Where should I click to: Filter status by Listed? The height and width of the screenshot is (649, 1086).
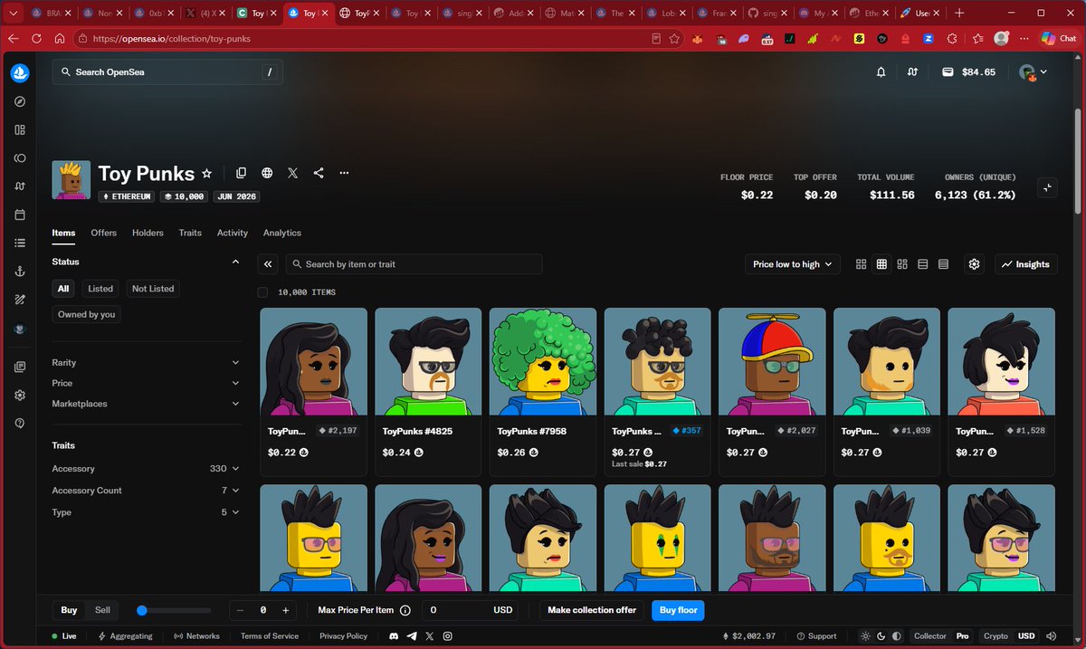pos(100,289)
